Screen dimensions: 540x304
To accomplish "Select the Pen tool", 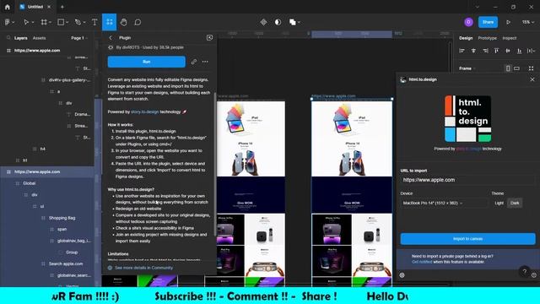I will pyautogui.click(x=78, y=22).
